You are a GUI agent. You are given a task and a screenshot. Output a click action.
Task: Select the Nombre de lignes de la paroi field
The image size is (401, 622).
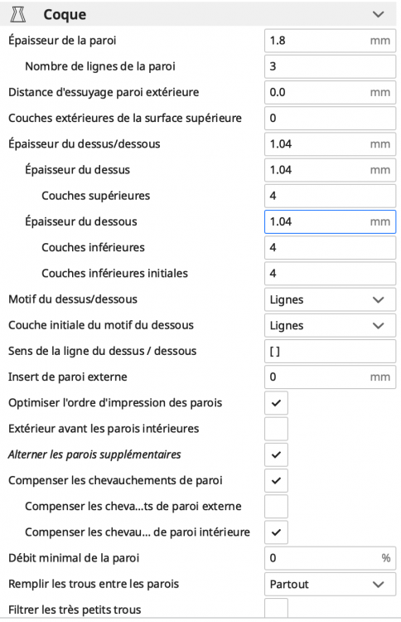[x=330, y=66]
